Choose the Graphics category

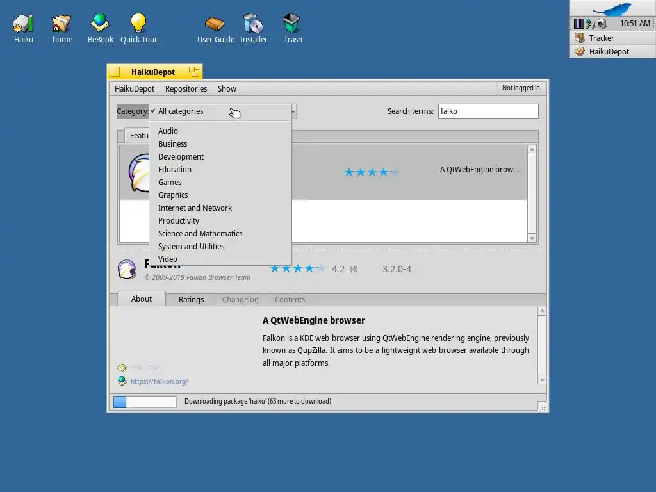[220, 195]
